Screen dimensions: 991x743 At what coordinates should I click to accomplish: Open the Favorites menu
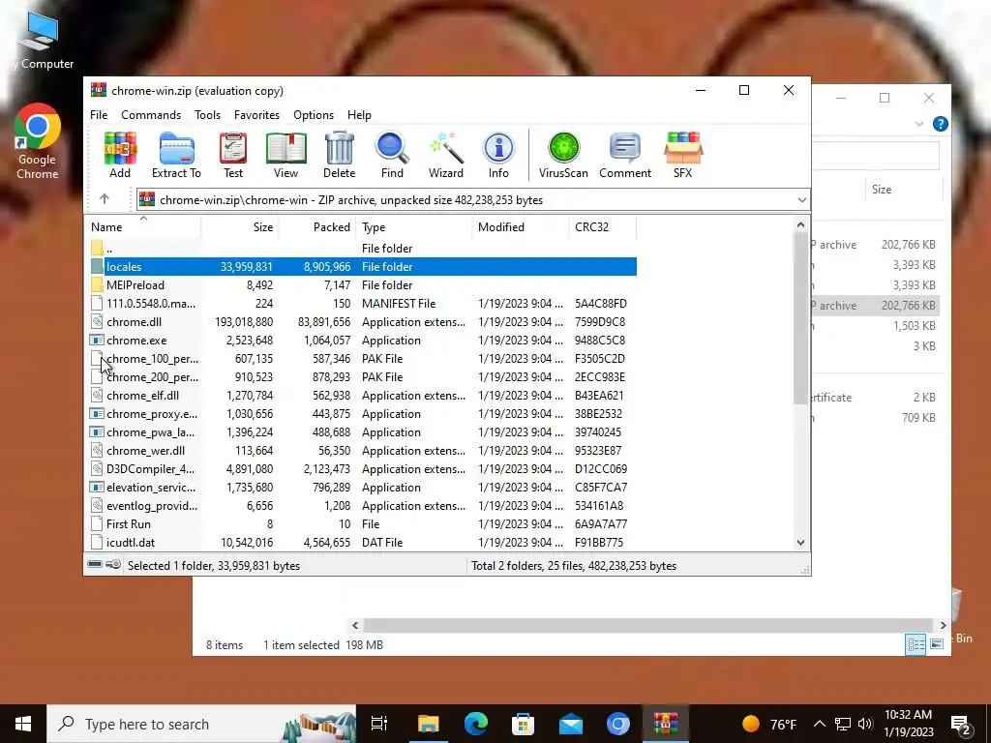(256, 115)
